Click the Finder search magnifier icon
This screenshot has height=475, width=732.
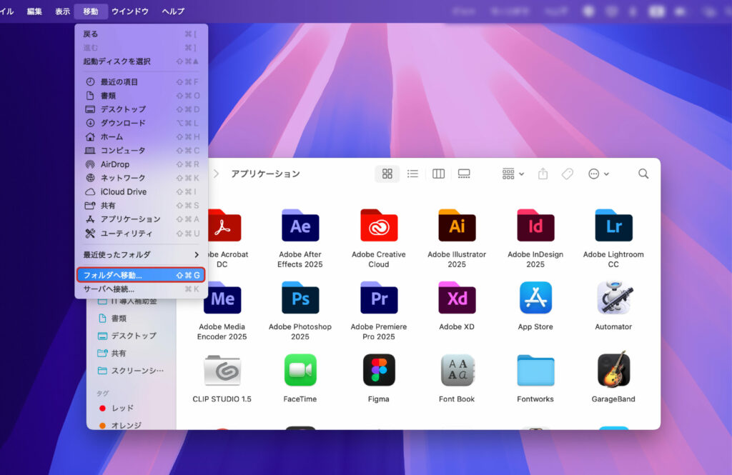click(x=643, y=174)
